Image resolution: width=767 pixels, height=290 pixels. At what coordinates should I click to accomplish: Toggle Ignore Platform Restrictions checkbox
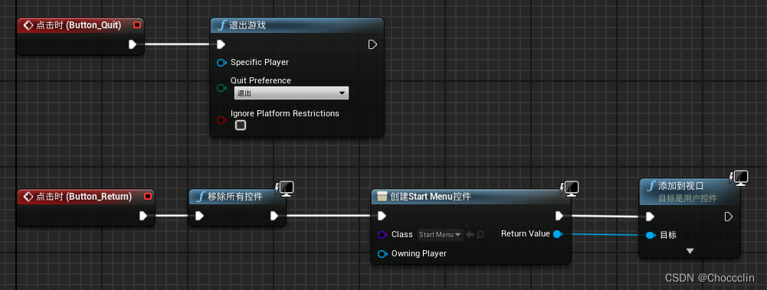click(x=240, y=125)
